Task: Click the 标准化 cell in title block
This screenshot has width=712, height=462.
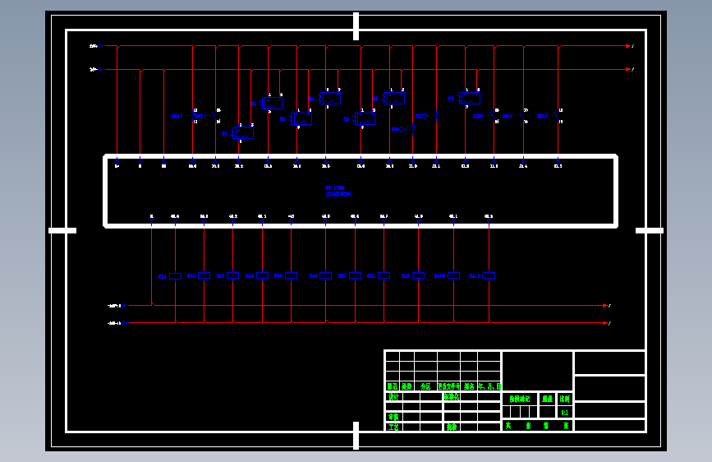Action: 452,396
